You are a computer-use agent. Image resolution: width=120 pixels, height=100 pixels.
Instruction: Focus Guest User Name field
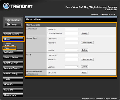point(72,55)
